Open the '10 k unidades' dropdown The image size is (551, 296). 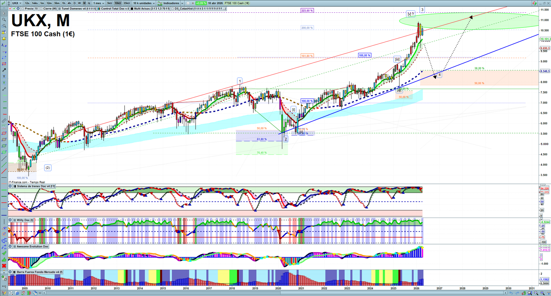144,3
